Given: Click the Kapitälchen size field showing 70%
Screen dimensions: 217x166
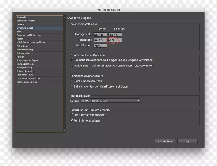Looking at the screenshot, I should point(100,46).
